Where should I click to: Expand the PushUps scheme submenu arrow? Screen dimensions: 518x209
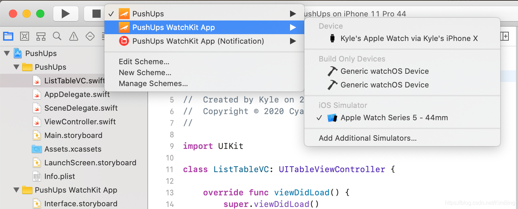pyautogui.click(x=293, y=14)
